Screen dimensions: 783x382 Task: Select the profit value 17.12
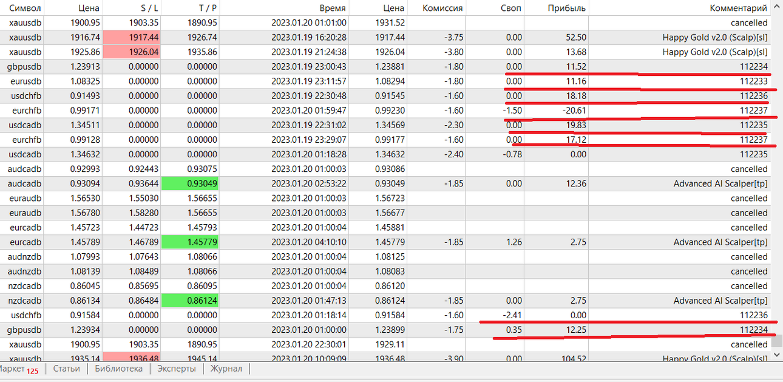575,140
